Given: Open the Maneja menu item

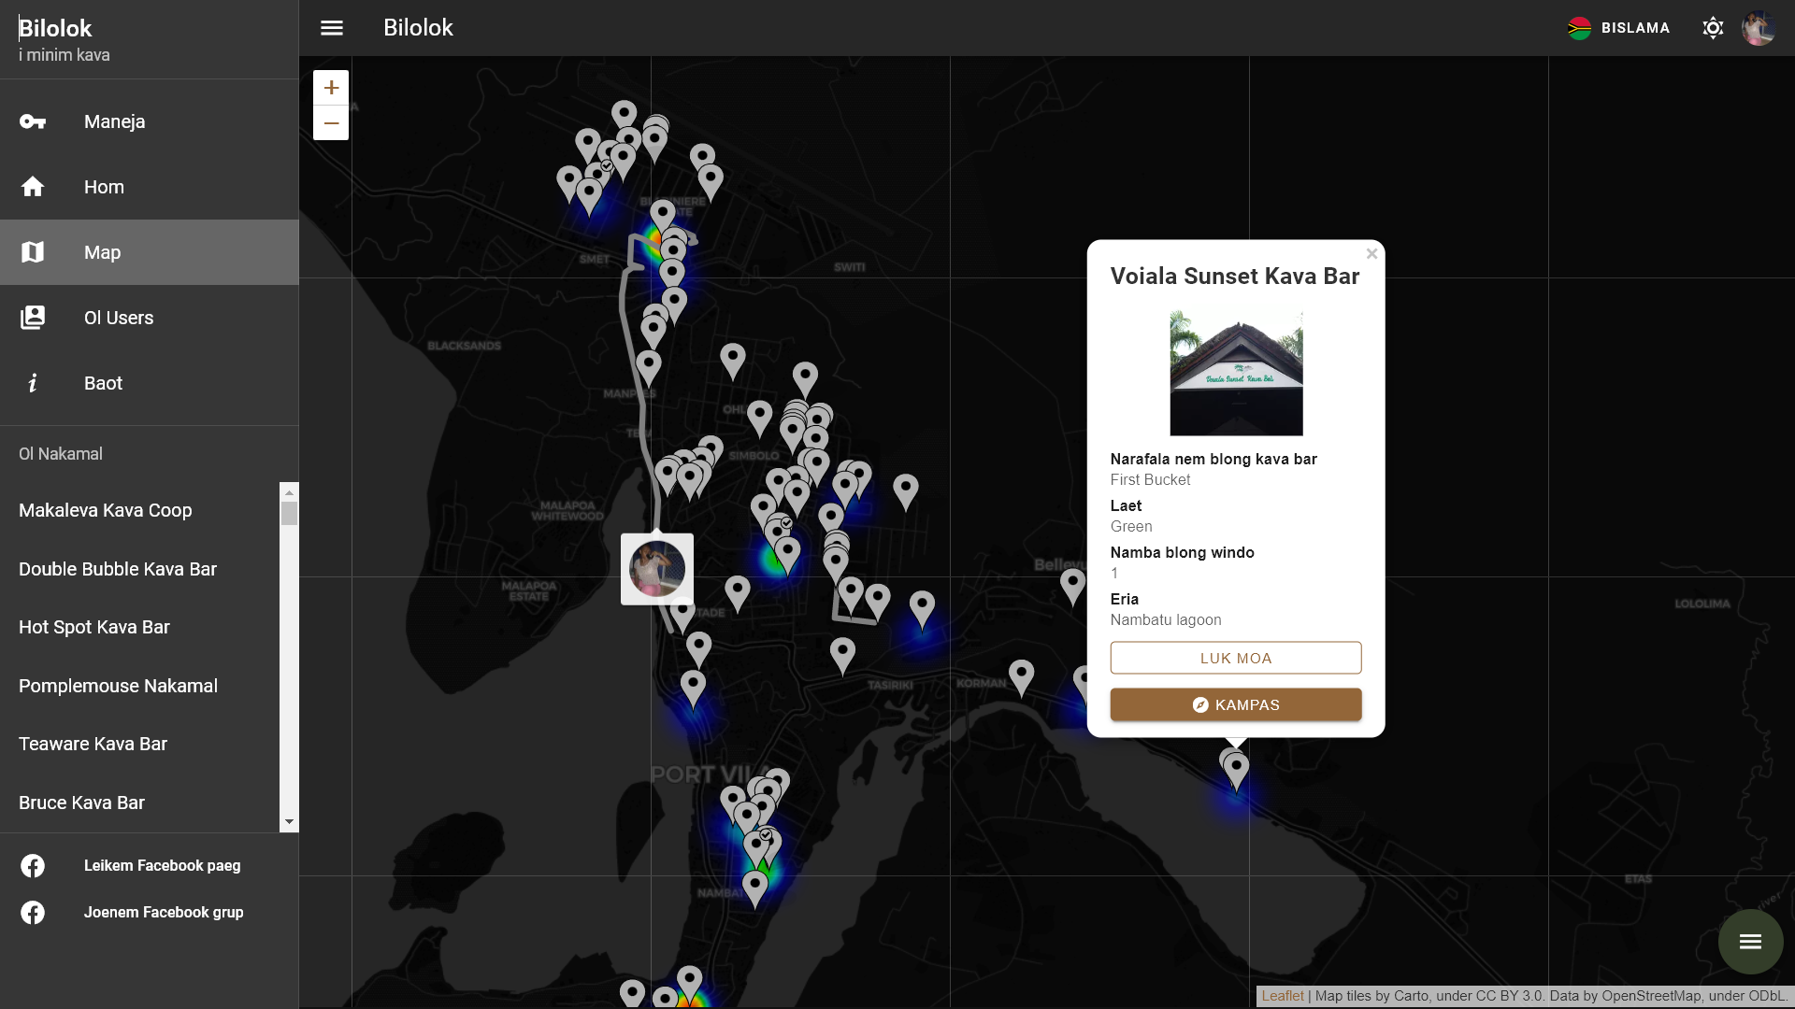Looking at the screenshot, I should tap(150, 121).
